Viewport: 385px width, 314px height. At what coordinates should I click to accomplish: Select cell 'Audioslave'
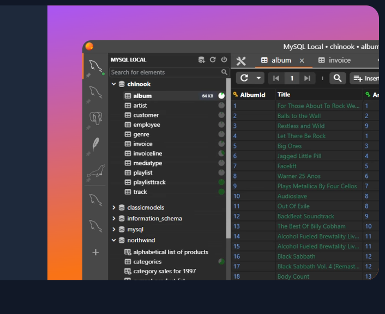point(318,196)
